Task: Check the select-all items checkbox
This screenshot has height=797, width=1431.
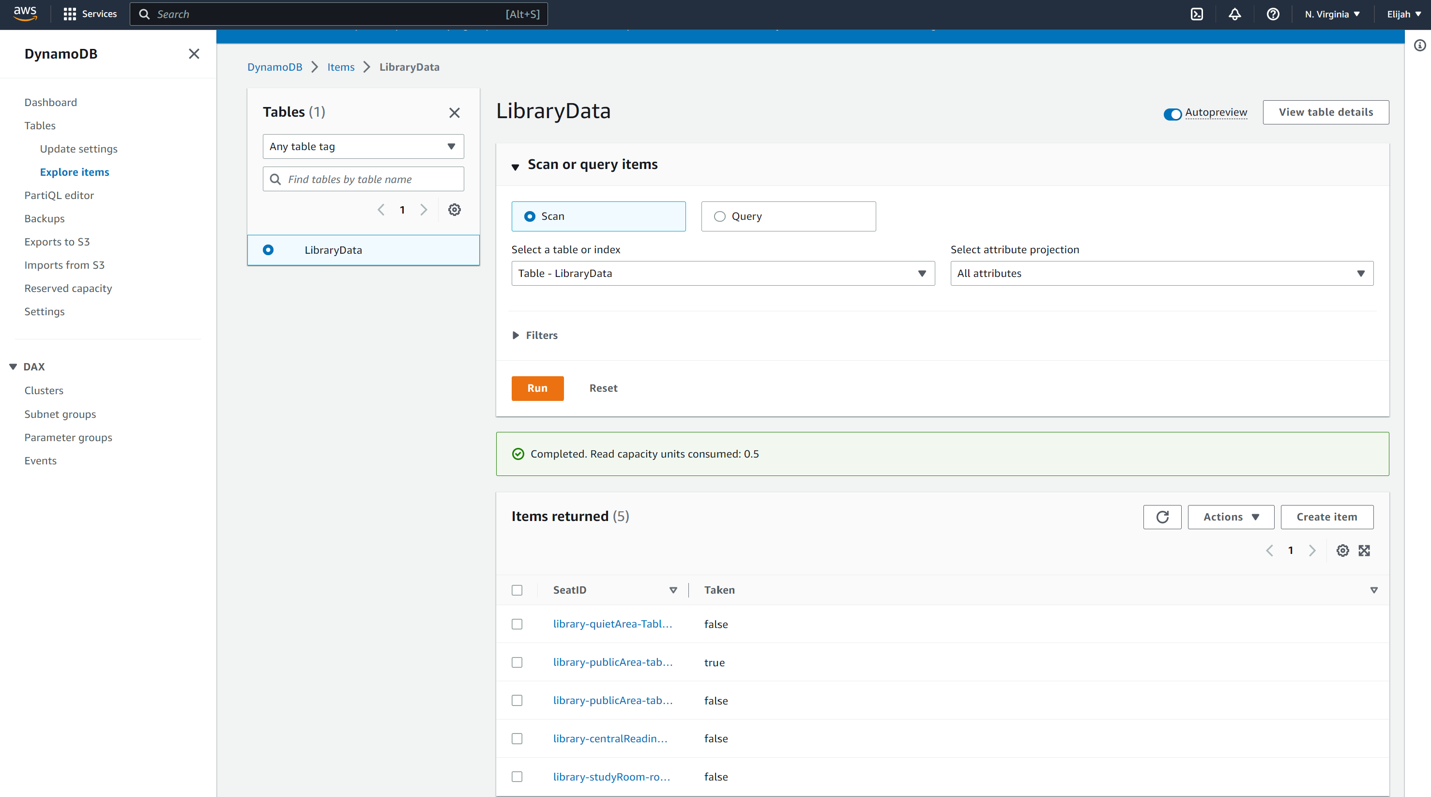Action: point(517,590)
